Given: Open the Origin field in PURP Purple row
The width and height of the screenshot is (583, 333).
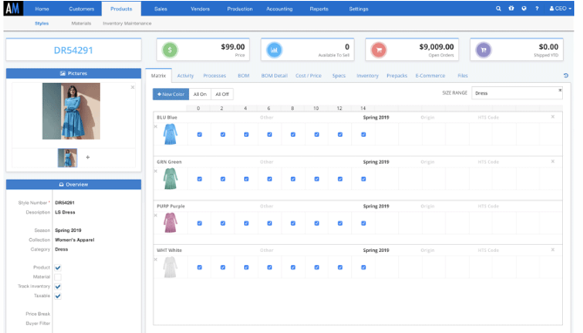Looking at the screenshot, I should tap(428, 206).
